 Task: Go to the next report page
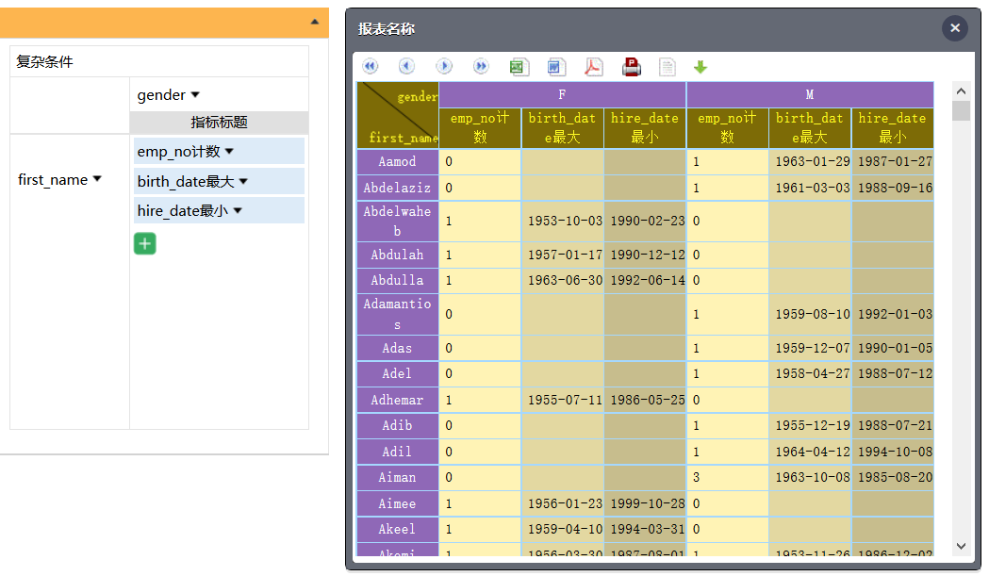coord(444,67)
